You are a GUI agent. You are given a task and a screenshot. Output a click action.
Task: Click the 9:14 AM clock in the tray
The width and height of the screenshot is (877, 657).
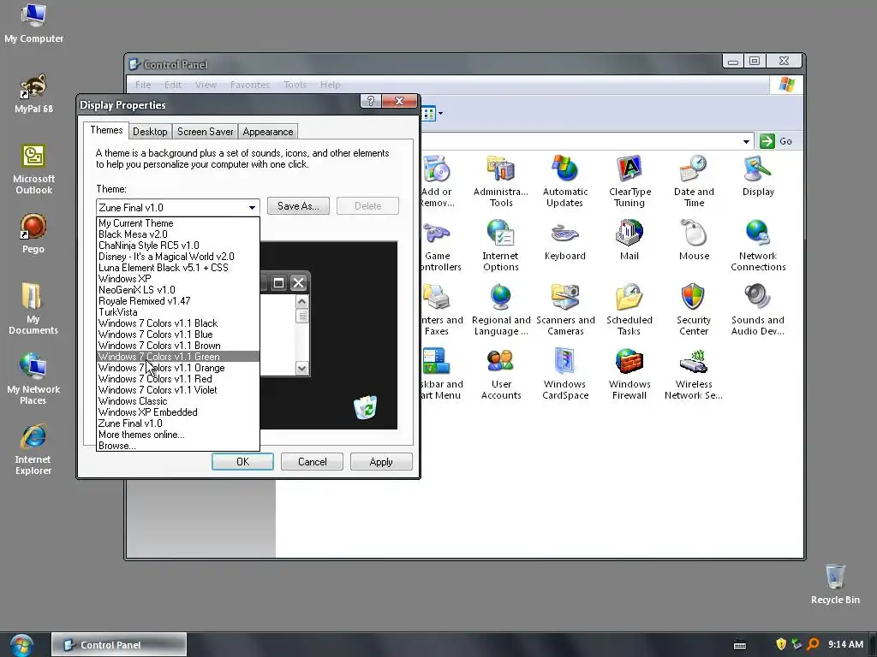845,645
